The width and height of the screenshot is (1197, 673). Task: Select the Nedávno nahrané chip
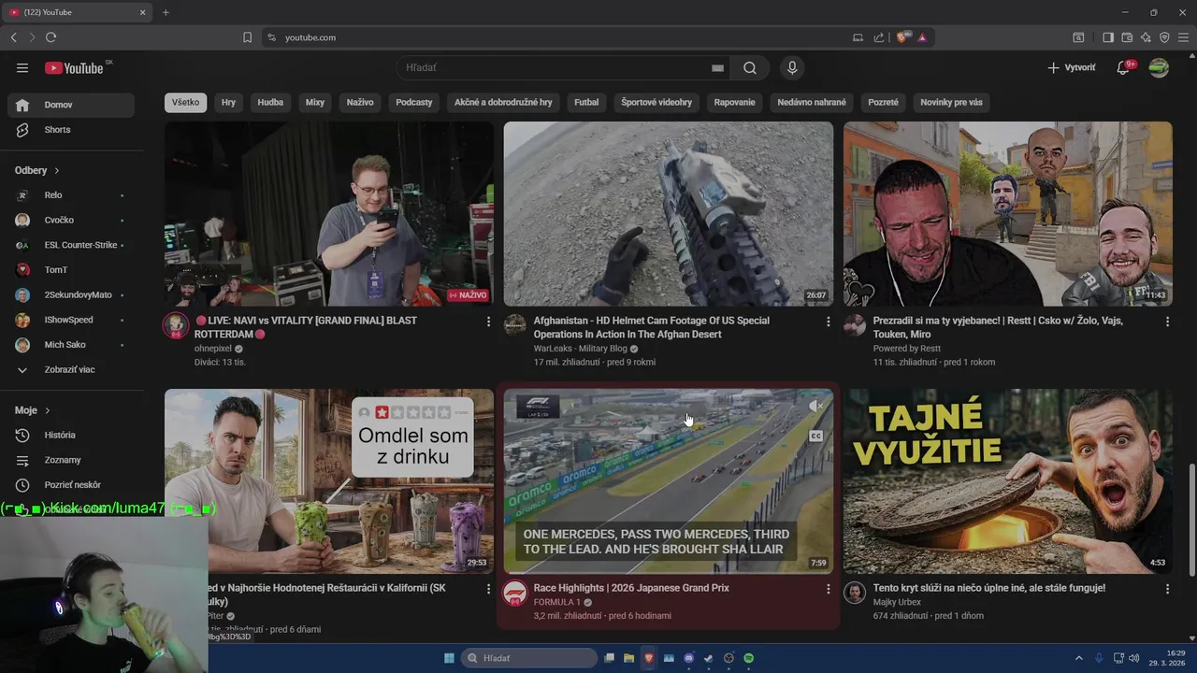[812, 102]
